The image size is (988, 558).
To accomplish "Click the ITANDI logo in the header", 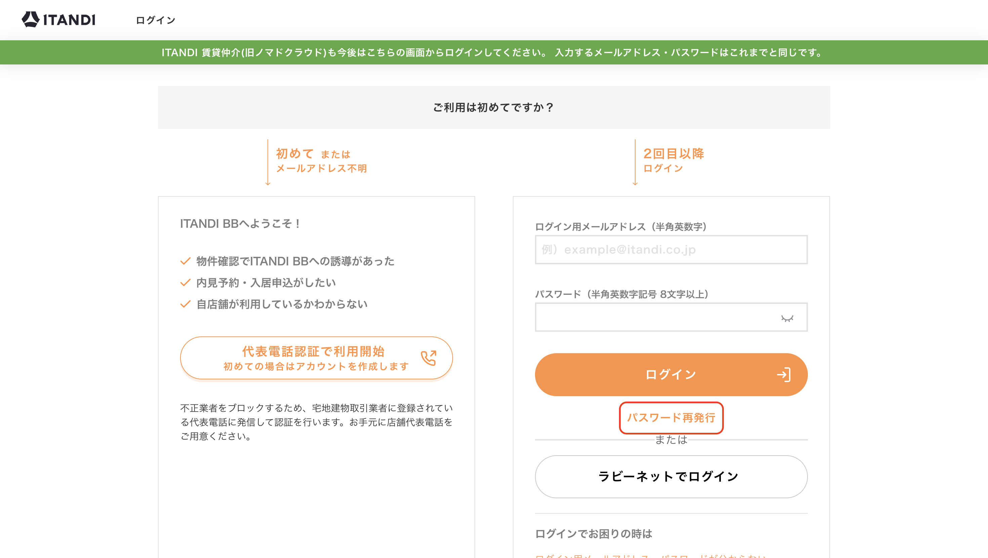I will point(58,19).
